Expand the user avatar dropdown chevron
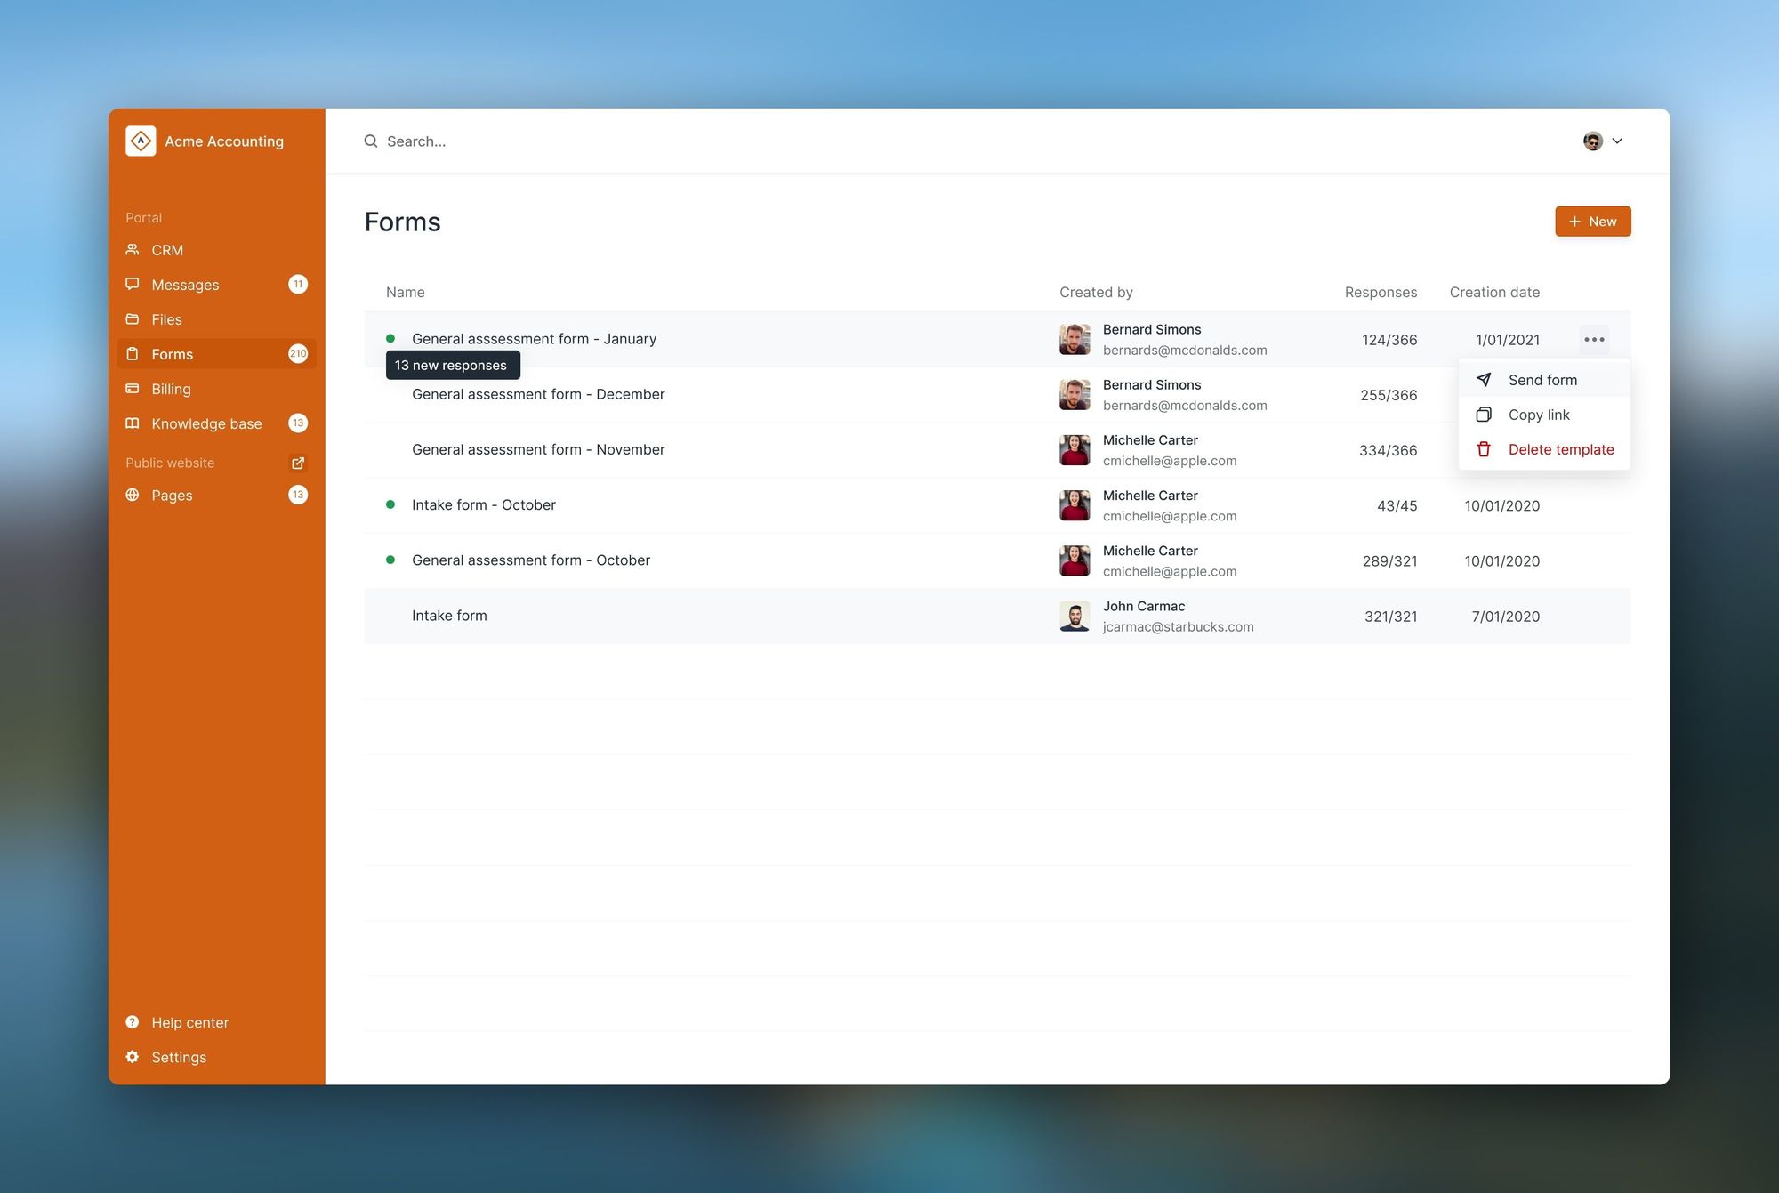1779x1193 pixels. (1617, 141)
